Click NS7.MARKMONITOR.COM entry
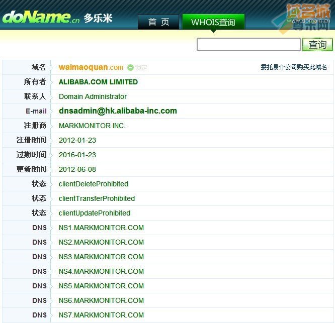 (101, 315)
